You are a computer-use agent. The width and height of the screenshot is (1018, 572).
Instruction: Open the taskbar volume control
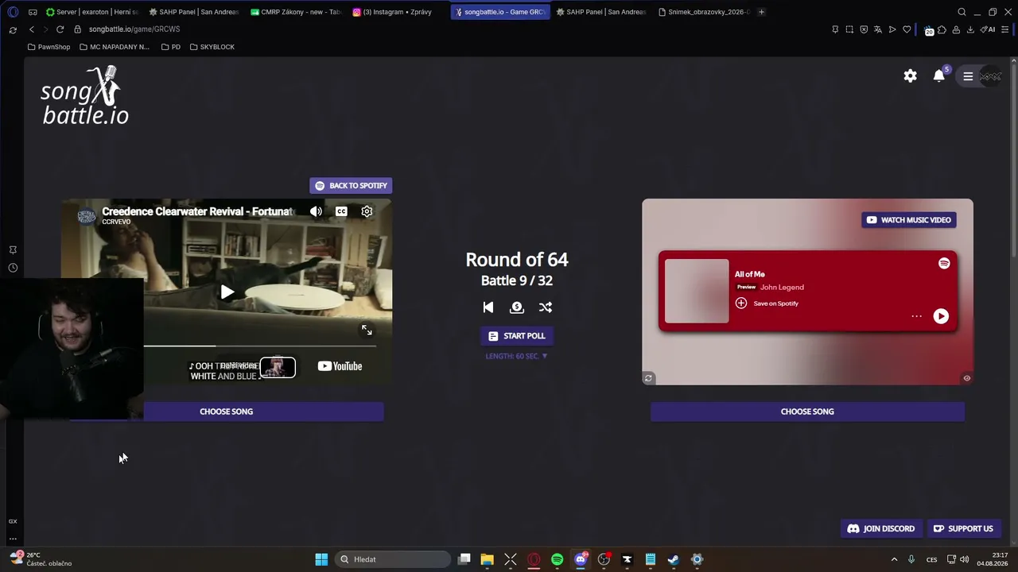[x=965, y=559]
